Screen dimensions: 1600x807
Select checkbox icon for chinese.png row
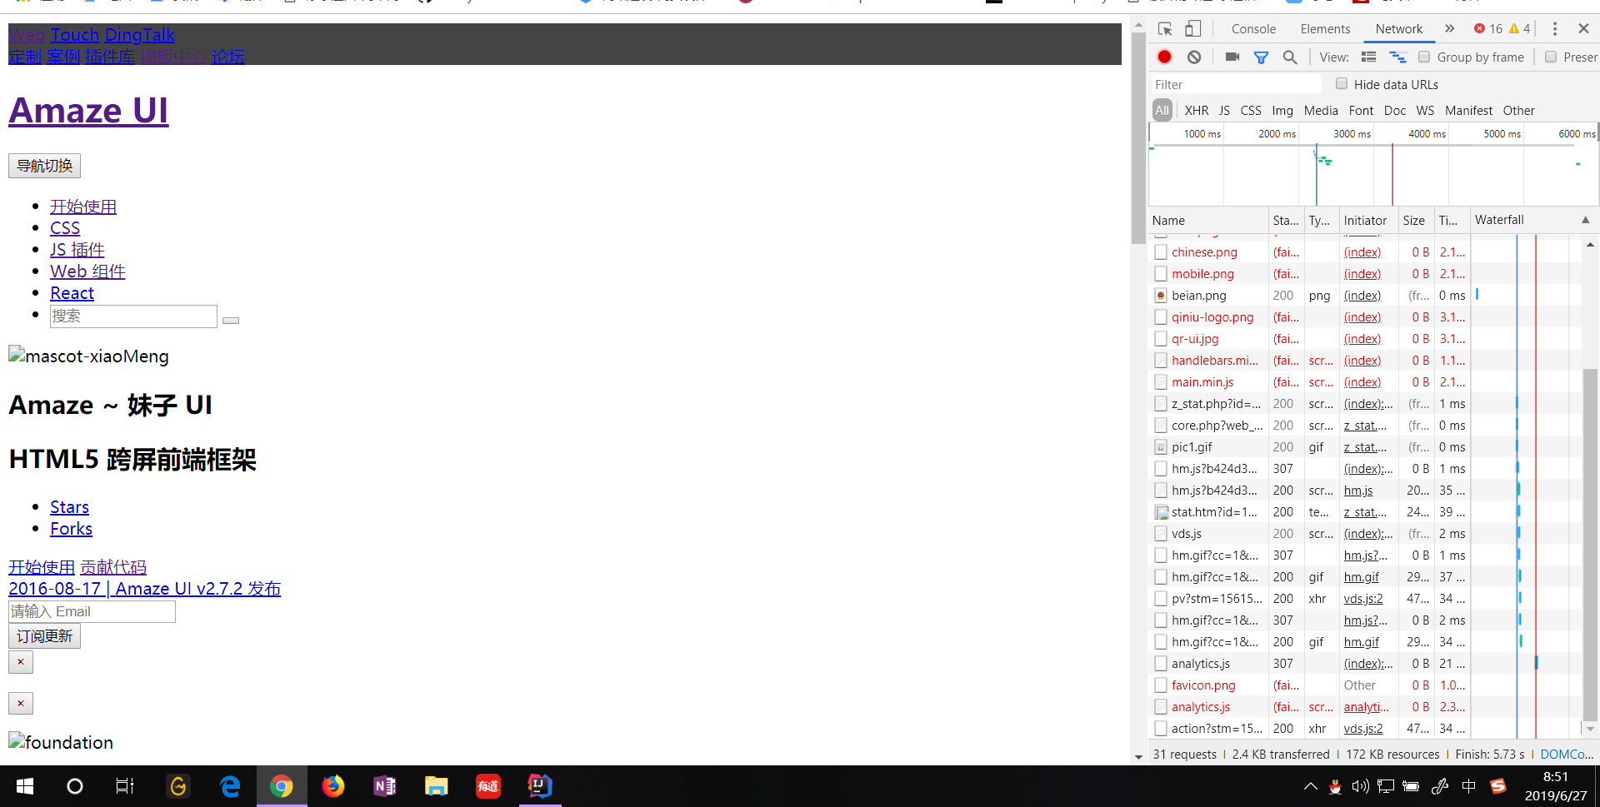(1161, 252)
